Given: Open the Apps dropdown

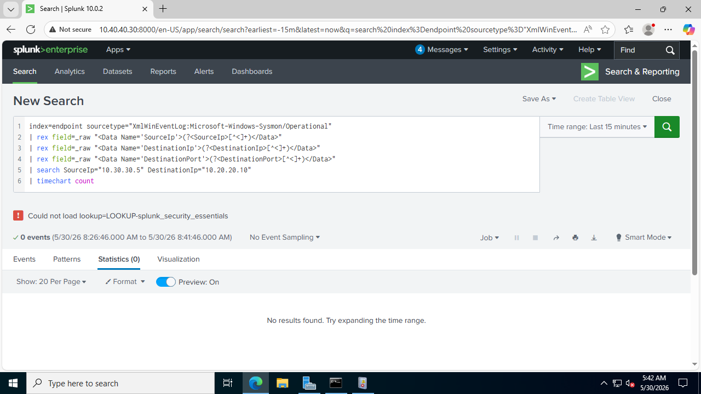Looking at the screenshot, I should point(118,50).
